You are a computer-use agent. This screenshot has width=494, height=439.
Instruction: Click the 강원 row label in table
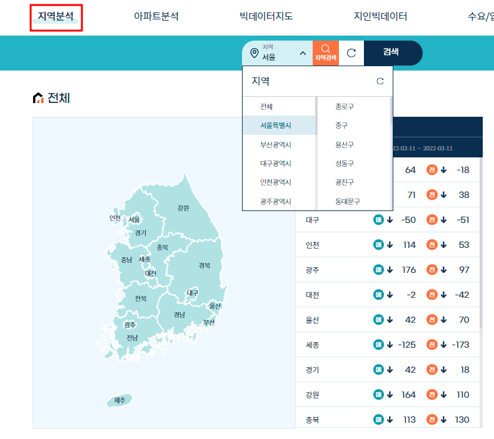point(313,395)
